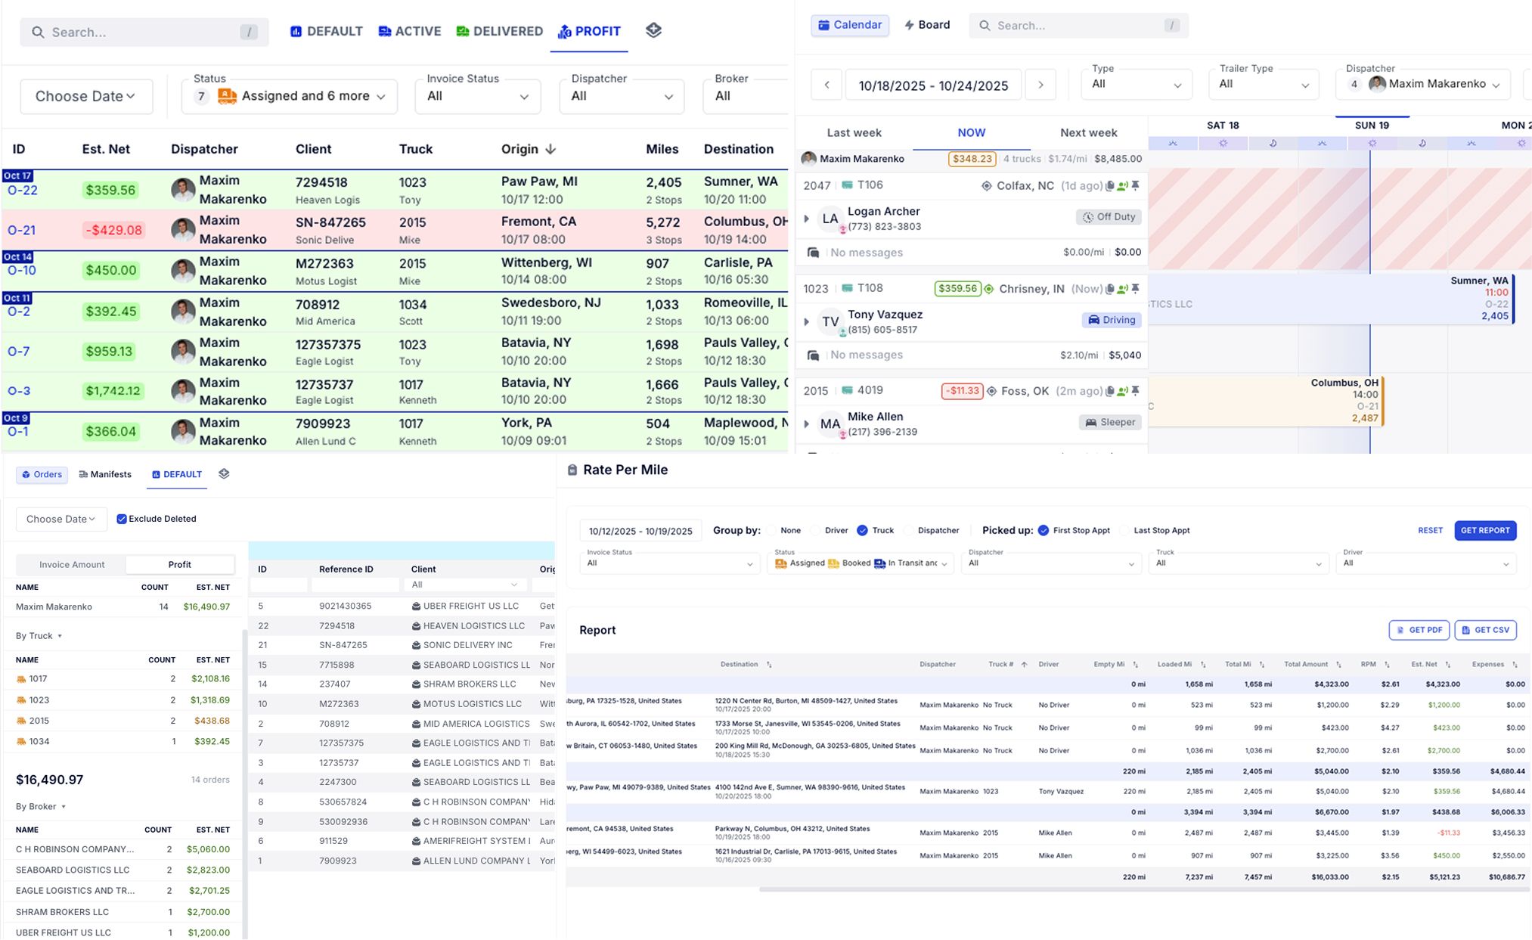The width and height of the screenshot is (1532, 940).
Task: Open the Trailer Type dropdown
Action: pyautogui.click(x=1263, y=84)
